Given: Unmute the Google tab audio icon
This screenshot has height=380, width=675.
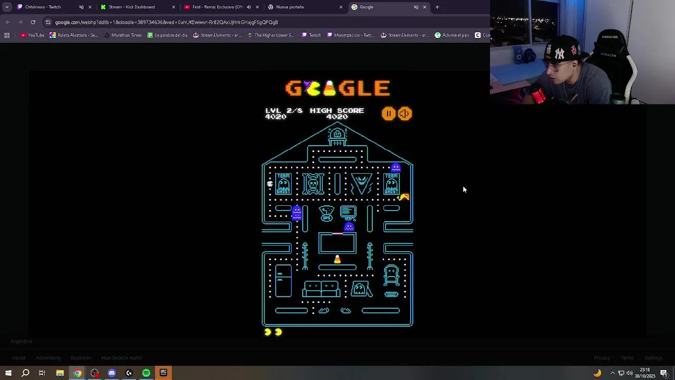Looking at the screenshot, I should [x=416, y=7].
